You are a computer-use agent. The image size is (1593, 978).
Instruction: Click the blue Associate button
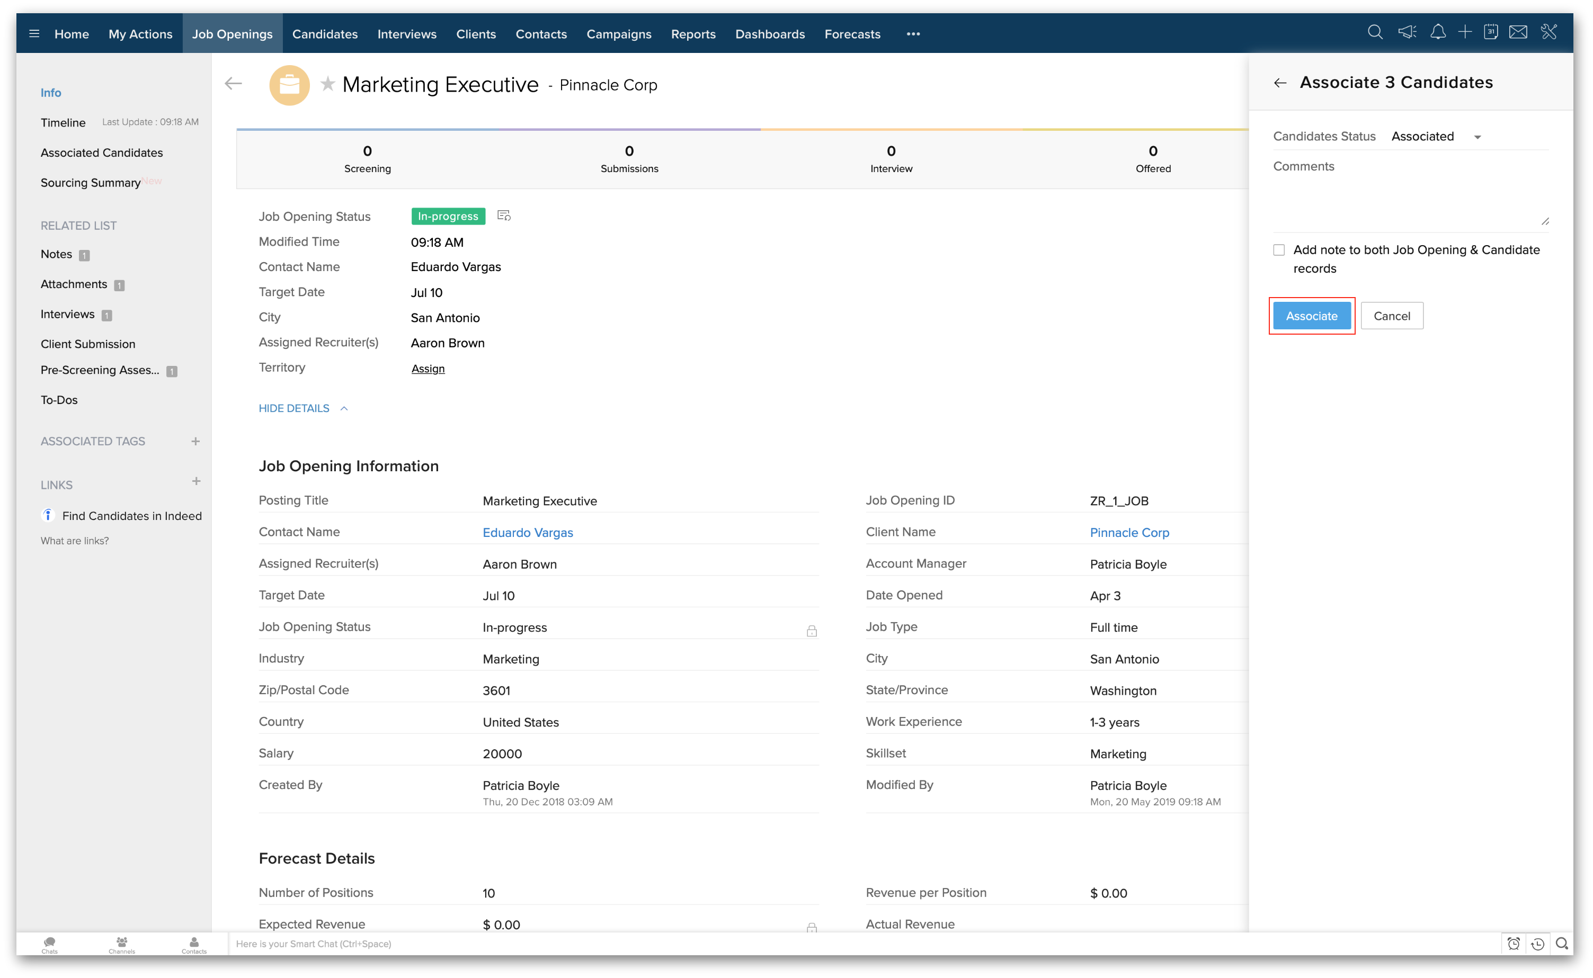point(1312,316)
